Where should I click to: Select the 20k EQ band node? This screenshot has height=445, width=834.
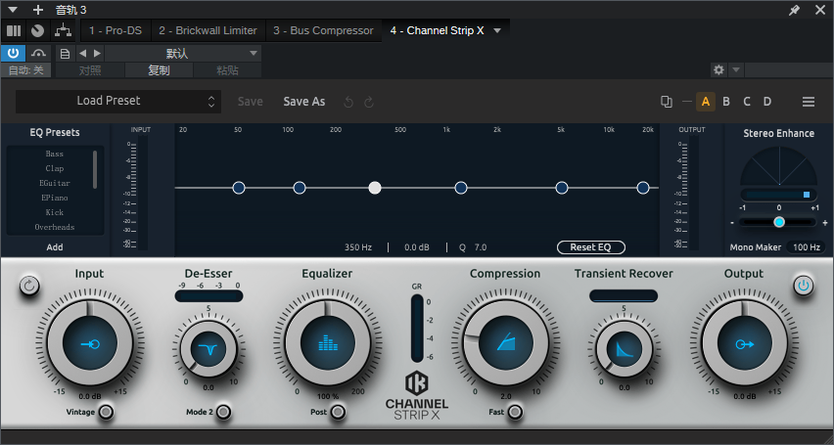pos(643,188)
